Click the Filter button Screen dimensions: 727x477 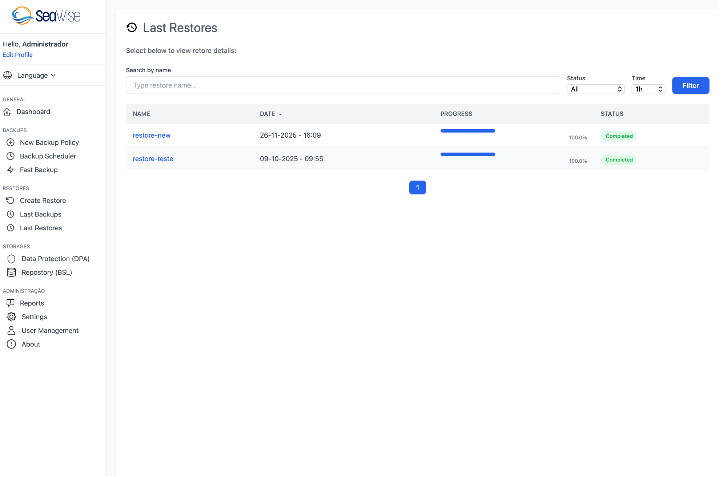690,85
